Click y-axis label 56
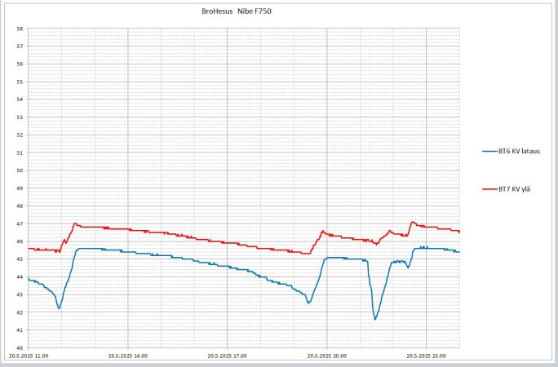558x367 pixels. point(20,64)
